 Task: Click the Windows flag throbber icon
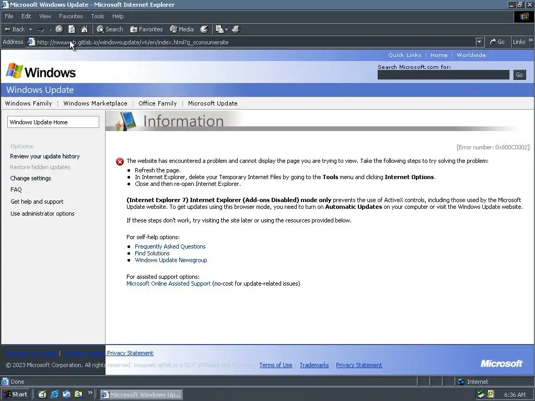coord(524,16)
